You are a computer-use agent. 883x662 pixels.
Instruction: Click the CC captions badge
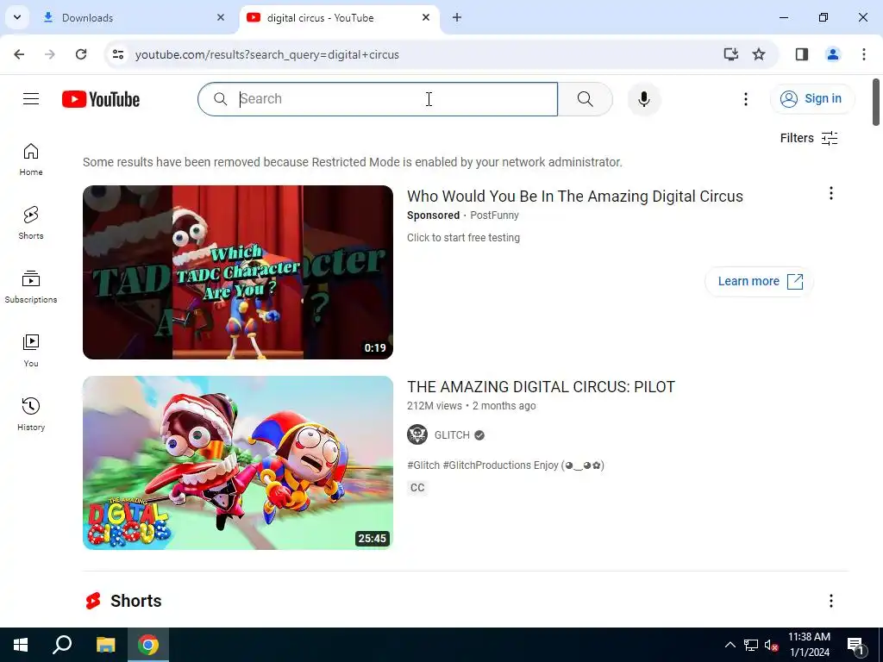(x=417, y=488)
